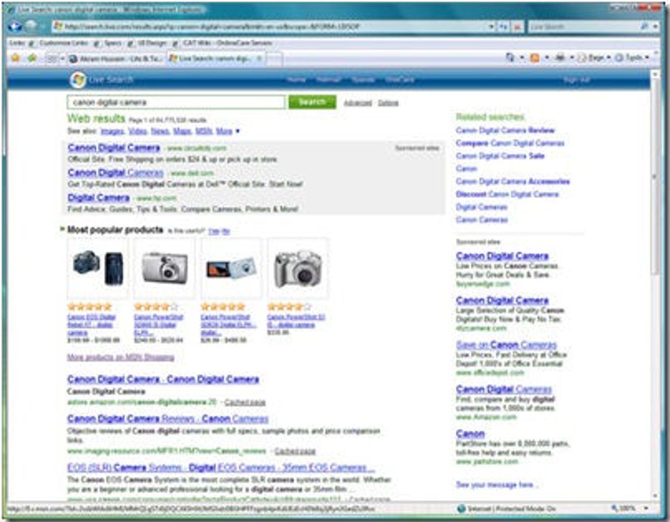The image size is (670, 522).
Task: Click Spaces in Live Search header
Action: tap(363, 80)
